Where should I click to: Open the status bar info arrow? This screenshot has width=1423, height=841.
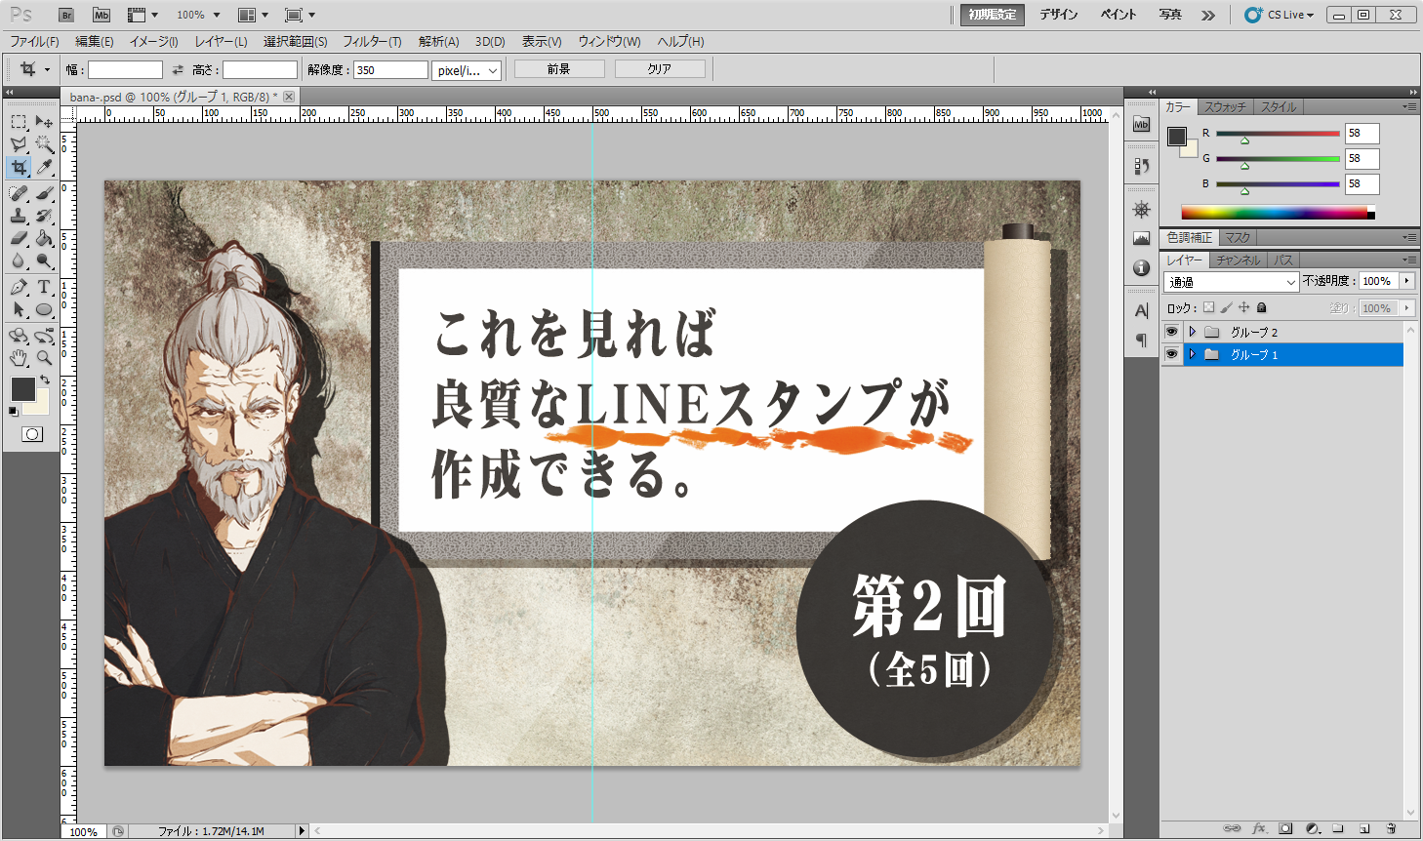[x=302, y=831]
